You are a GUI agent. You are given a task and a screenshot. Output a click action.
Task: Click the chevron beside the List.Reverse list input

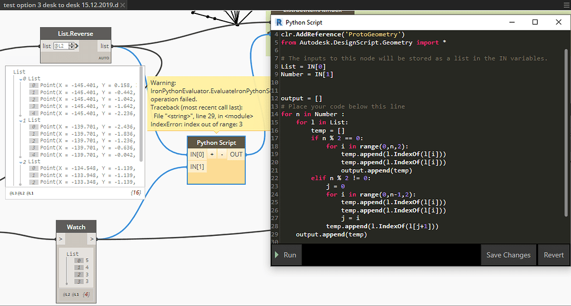(76, 46)
